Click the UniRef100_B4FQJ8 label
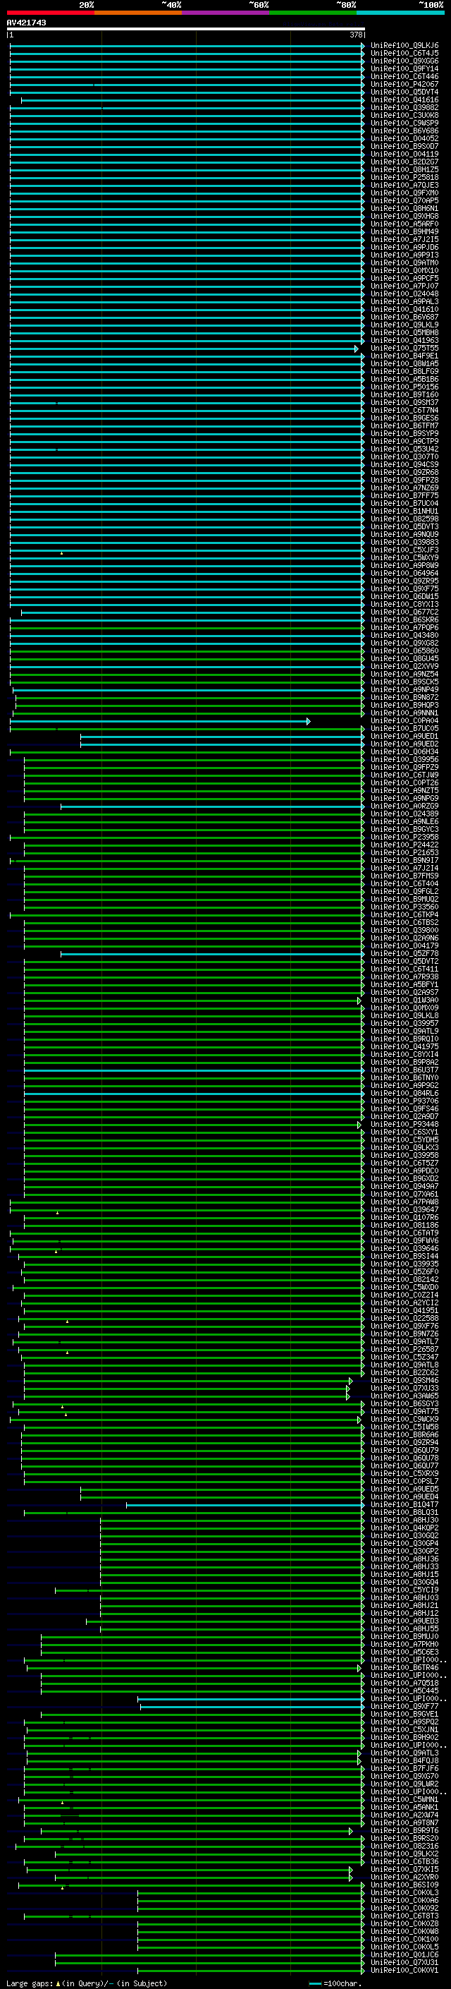 click(404, 1760)
